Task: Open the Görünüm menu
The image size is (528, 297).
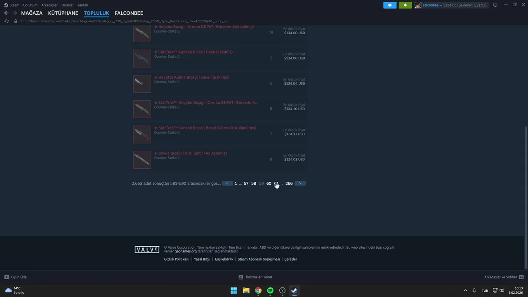Action: 30,5
